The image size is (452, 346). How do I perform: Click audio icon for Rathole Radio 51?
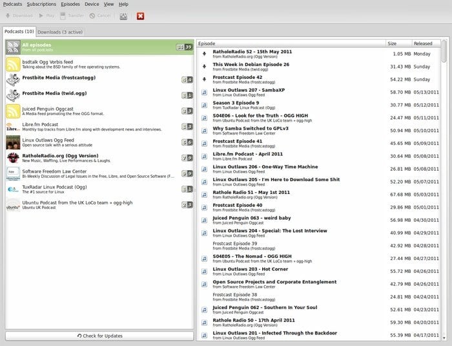click(205, 195)
